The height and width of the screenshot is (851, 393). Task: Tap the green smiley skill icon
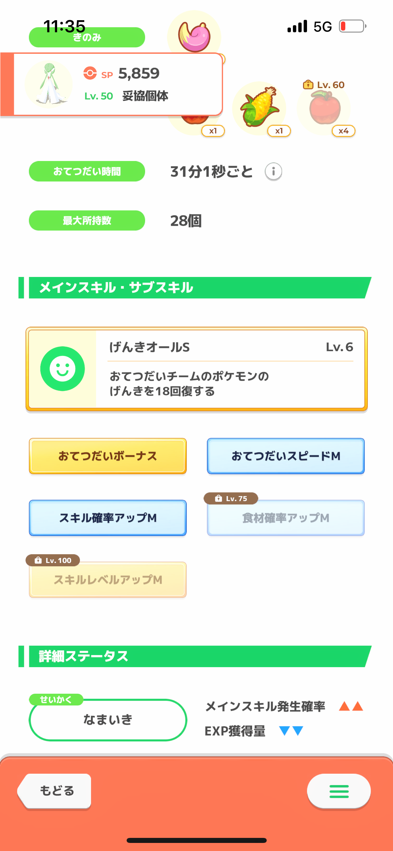click(62, 369)
